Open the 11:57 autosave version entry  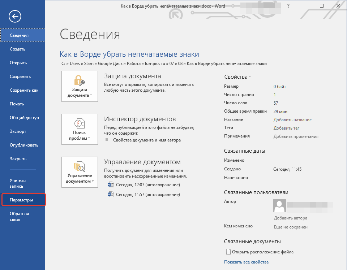coord(147,195)
